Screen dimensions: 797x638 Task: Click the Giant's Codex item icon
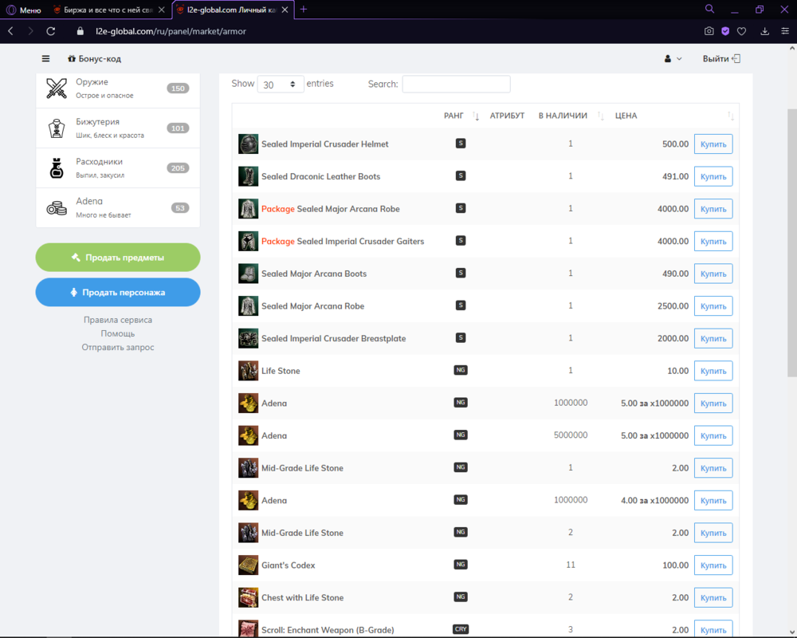tap(248, 565)
